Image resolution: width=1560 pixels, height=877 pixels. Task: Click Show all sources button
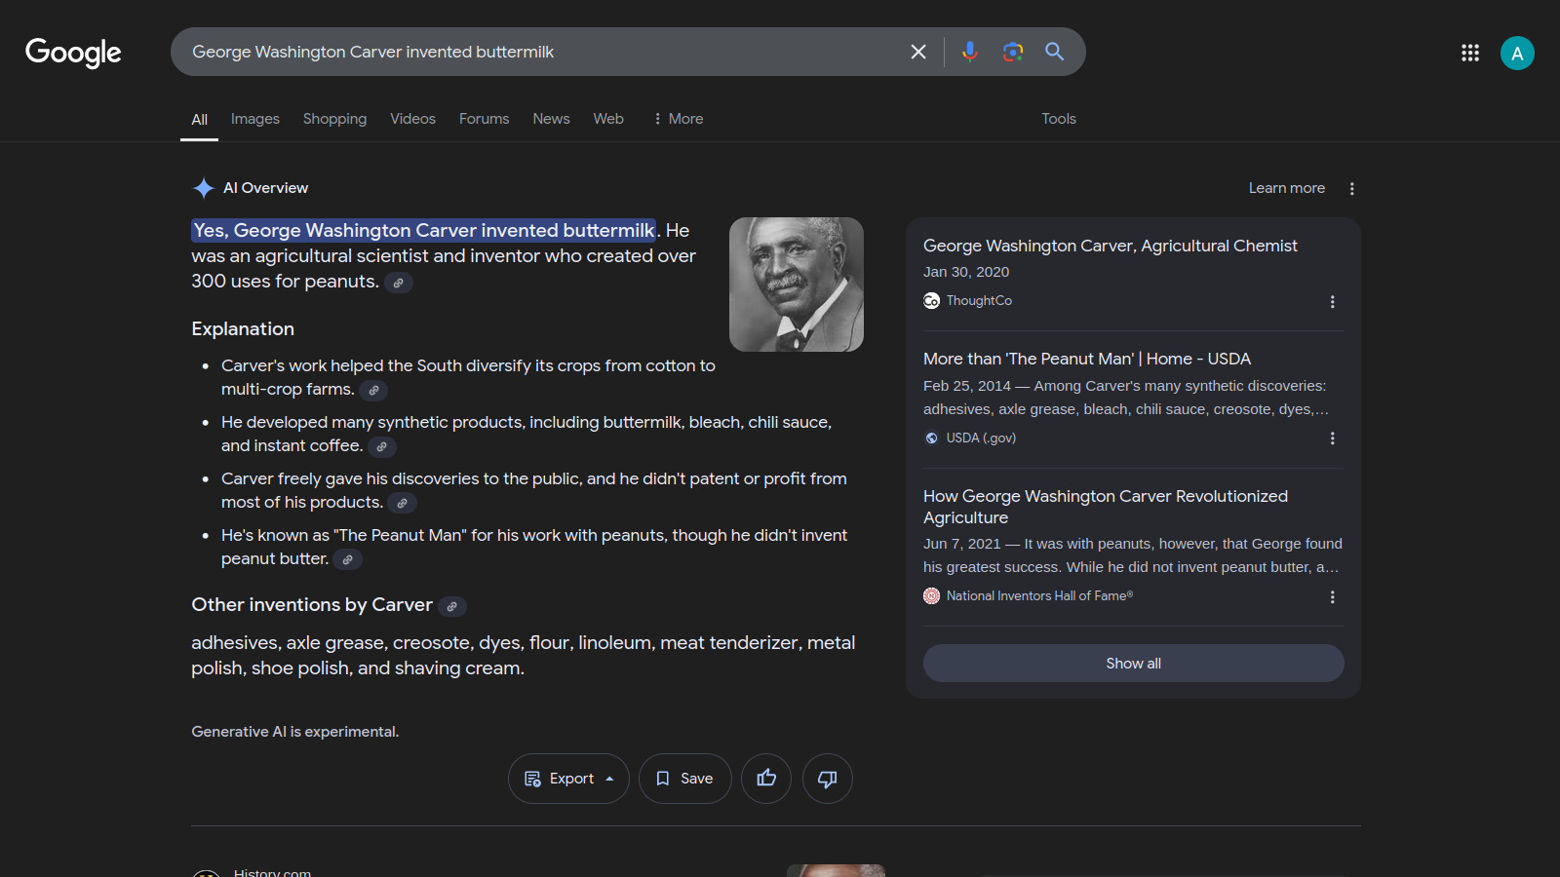1134,663
